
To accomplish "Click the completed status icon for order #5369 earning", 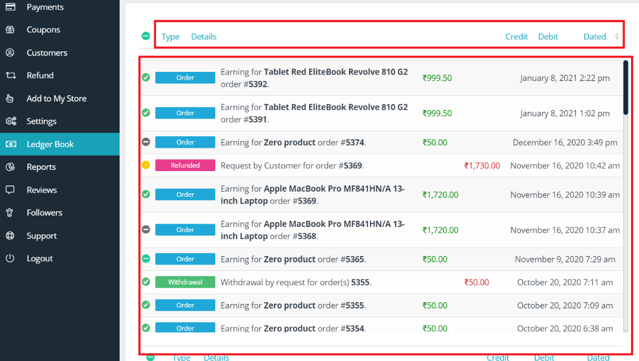I will coord(146,194).
